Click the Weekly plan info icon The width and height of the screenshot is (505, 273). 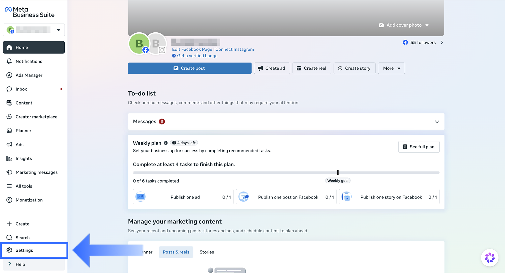click(166, 143)
